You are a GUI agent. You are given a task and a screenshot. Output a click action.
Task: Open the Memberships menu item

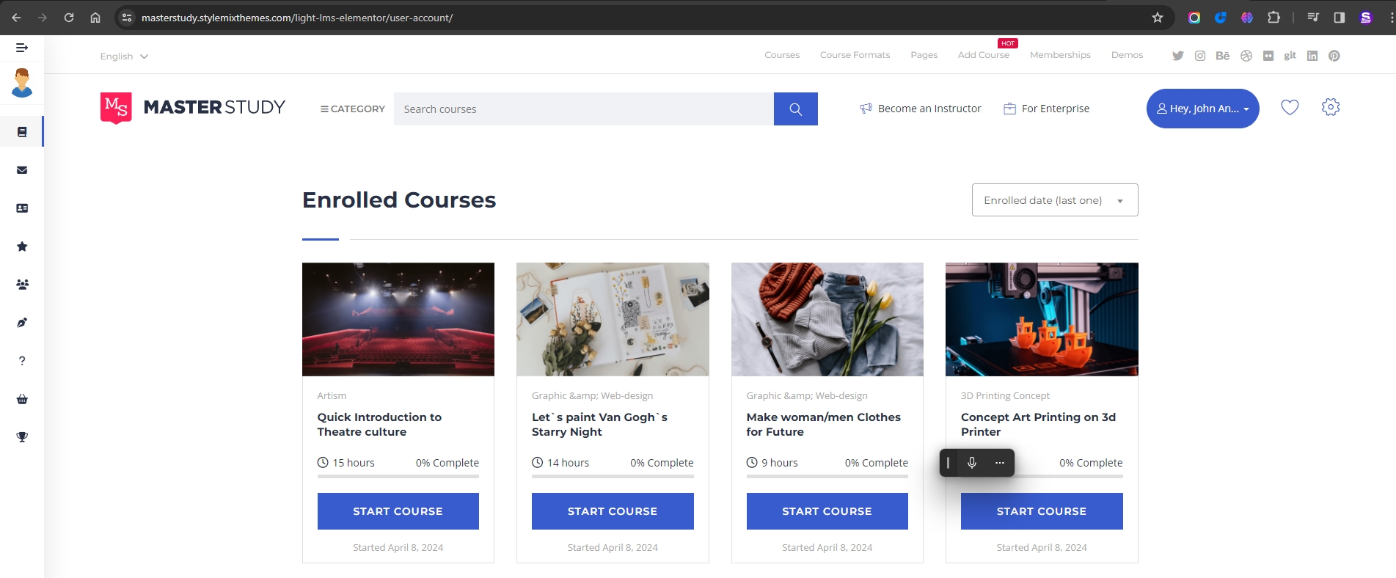pos(1059,55)
